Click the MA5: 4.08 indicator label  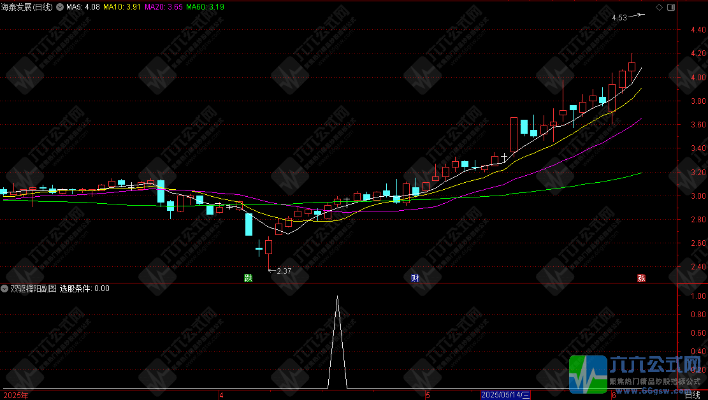click(x=83, y=7)
